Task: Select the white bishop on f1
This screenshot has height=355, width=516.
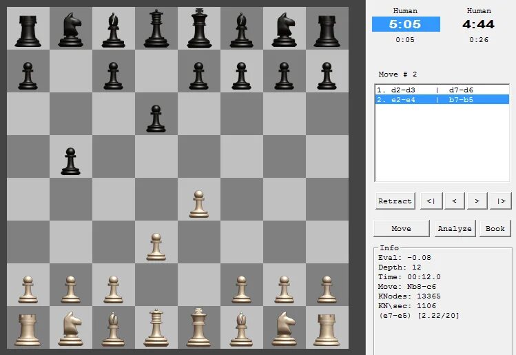Action: pyautogui.click(x=242, y=329)
